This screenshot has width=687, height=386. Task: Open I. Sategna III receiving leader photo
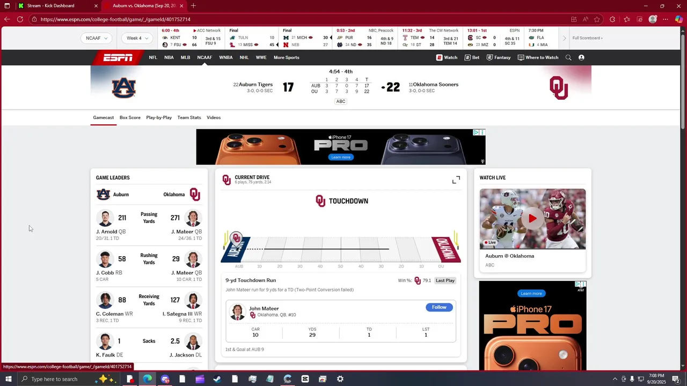tap(193, 300)
